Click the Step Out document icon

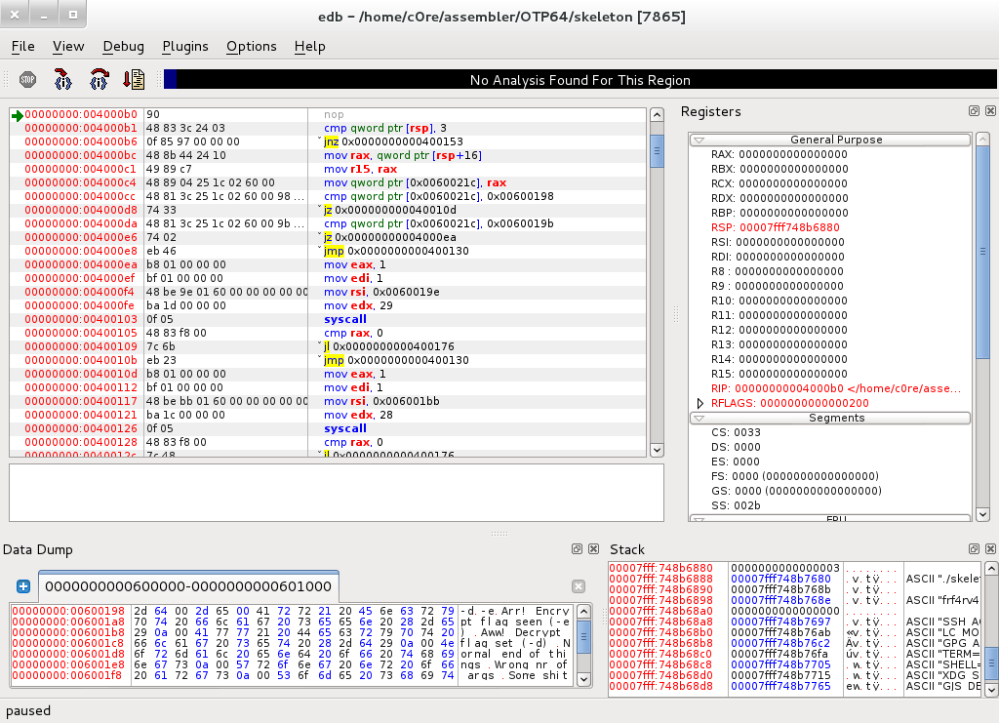click(134, 80)
